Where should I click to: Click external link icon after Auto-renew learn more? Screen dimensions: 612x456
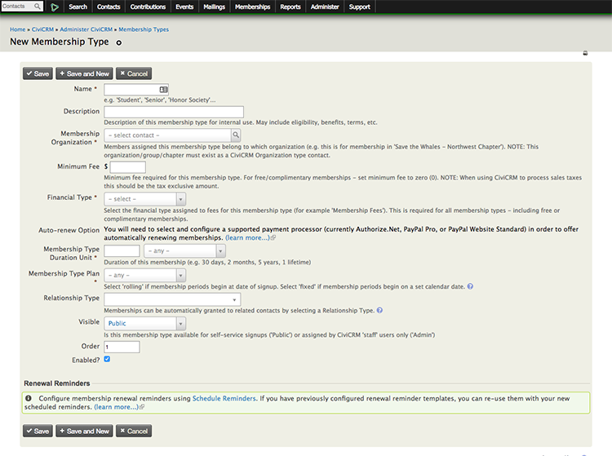point(273,238)
